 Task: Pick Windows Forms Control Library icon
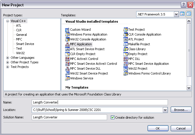click(126, 73)
